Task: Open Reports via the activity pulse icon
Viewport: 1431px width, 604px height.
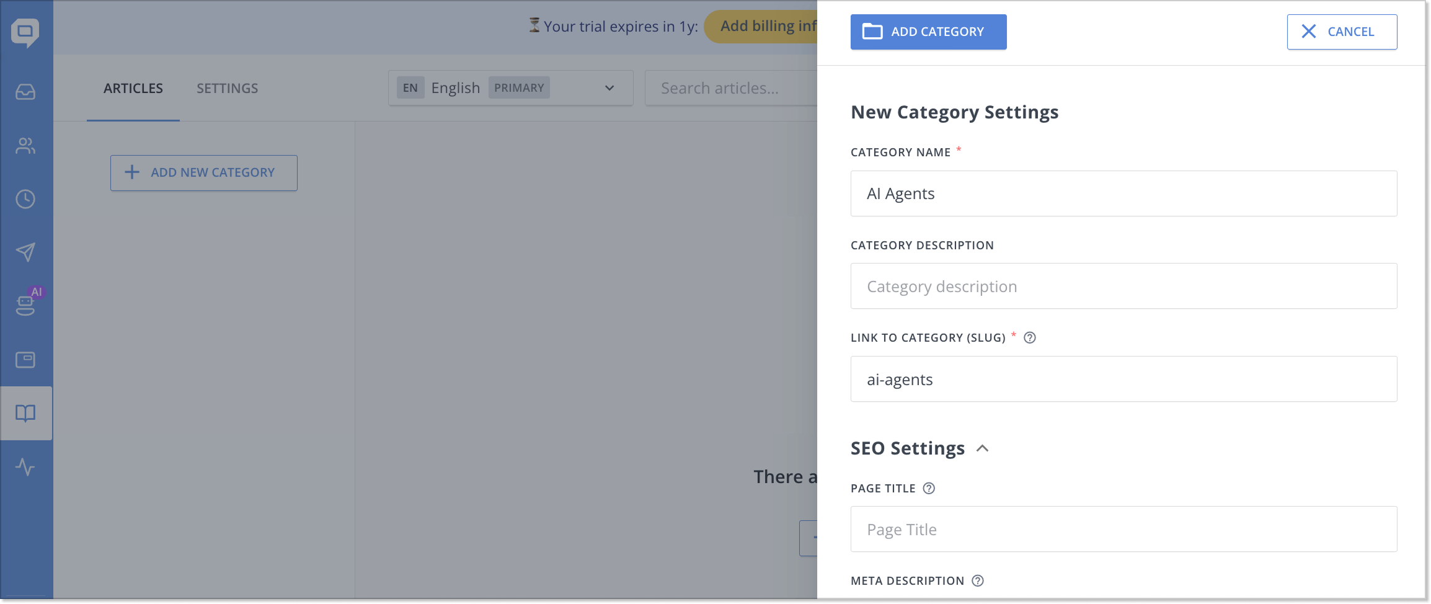Action: [x=26, y=468]
